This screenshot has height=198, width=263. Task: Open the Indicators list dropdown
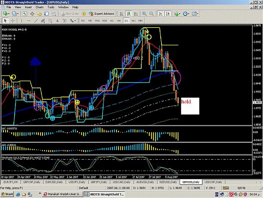point(177,14)
